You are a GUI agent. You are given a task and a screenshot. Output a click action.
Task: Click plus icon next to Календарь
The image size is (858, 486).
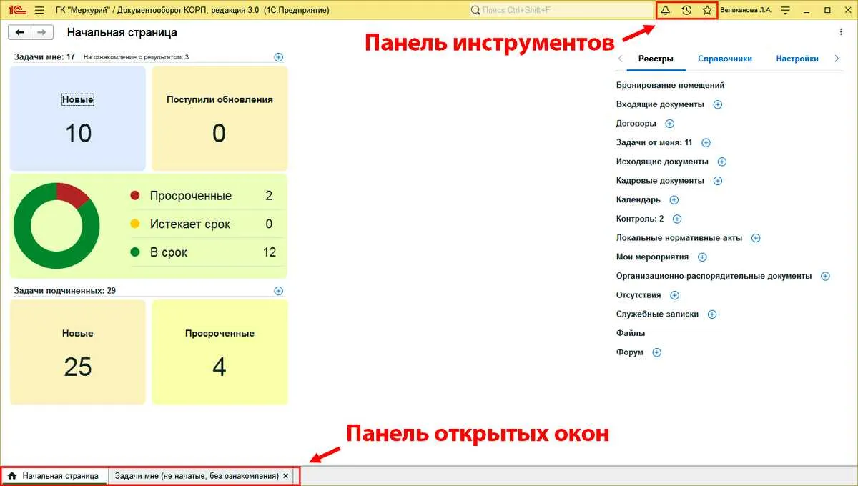674,200
